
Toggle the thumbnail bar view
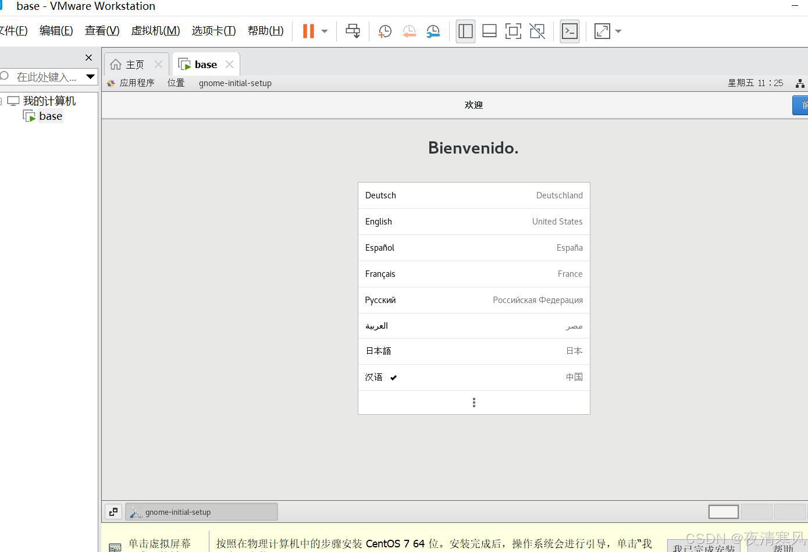point(489,31)
